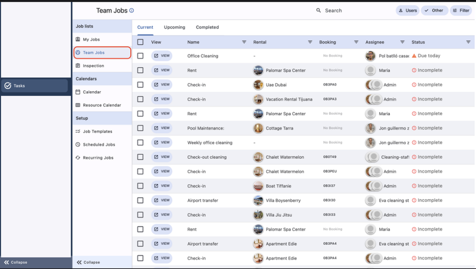
Task: Open the Rental column filter menu
Action: click(310, 42)
